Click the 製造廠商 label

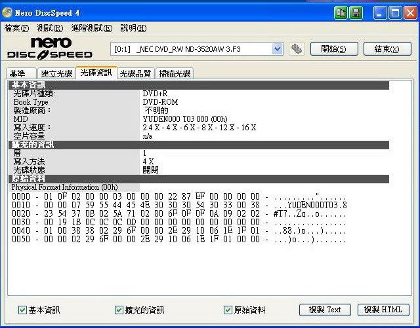(32, 111)
